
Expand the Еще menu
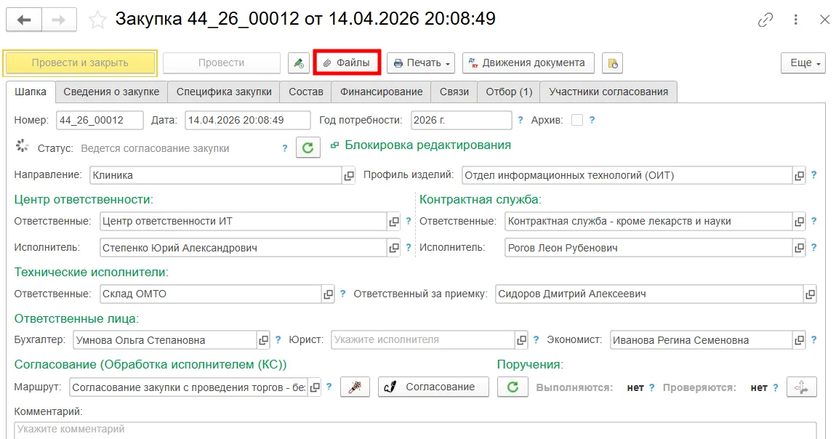[x=803, y=63]
